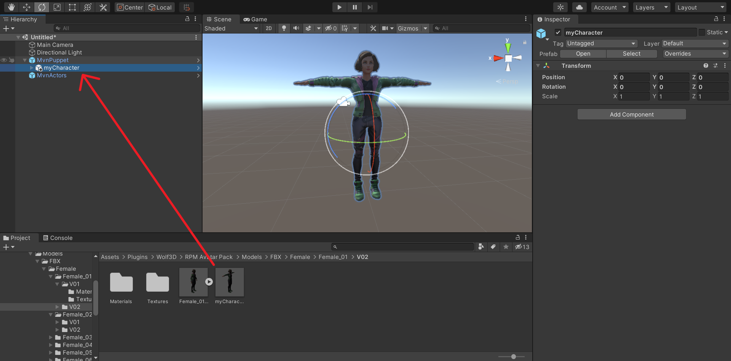731x361 pixels.
Task: Click the Play button
Action: pyautogui.click(x=339, y=7)
